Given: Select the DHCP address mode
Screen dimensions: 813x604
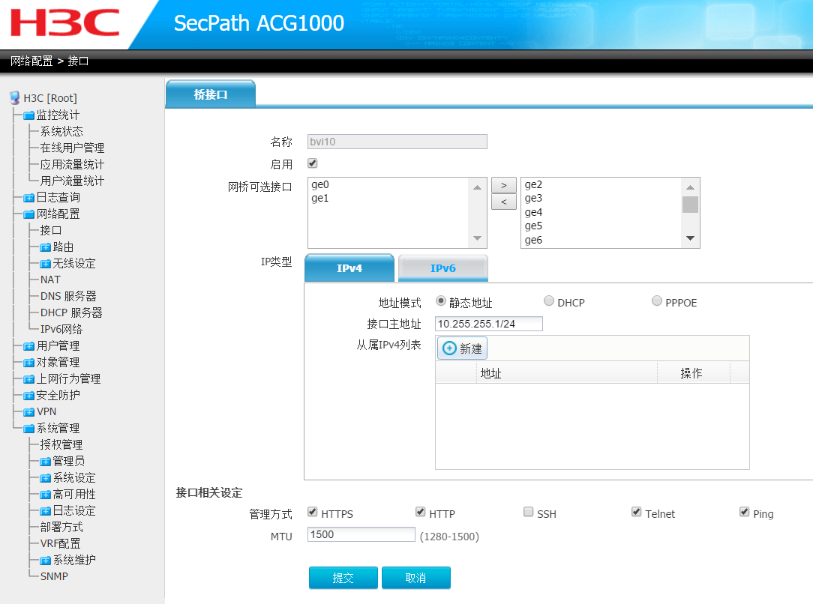Looking at the screenshot, I should (548, 301).
